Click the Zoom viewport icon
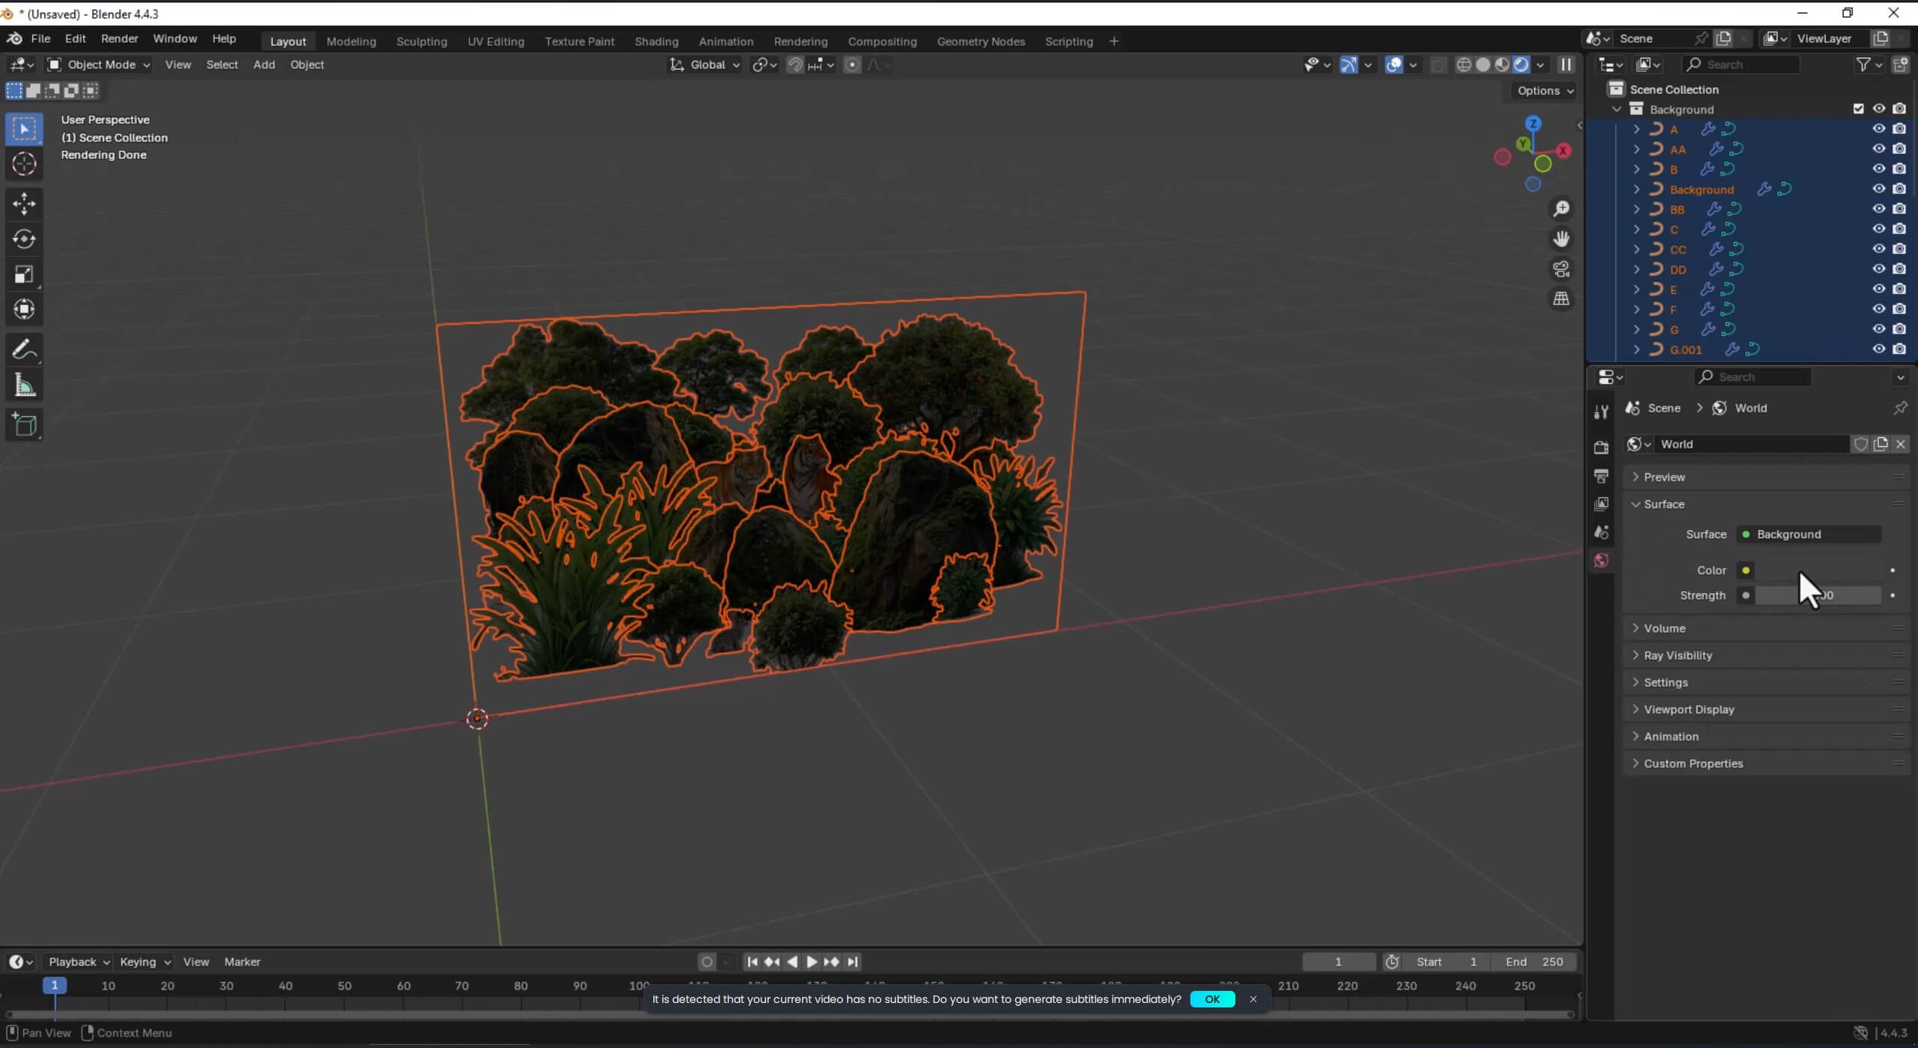This screenshot has height=1048, width=1918. [1561, 209]
